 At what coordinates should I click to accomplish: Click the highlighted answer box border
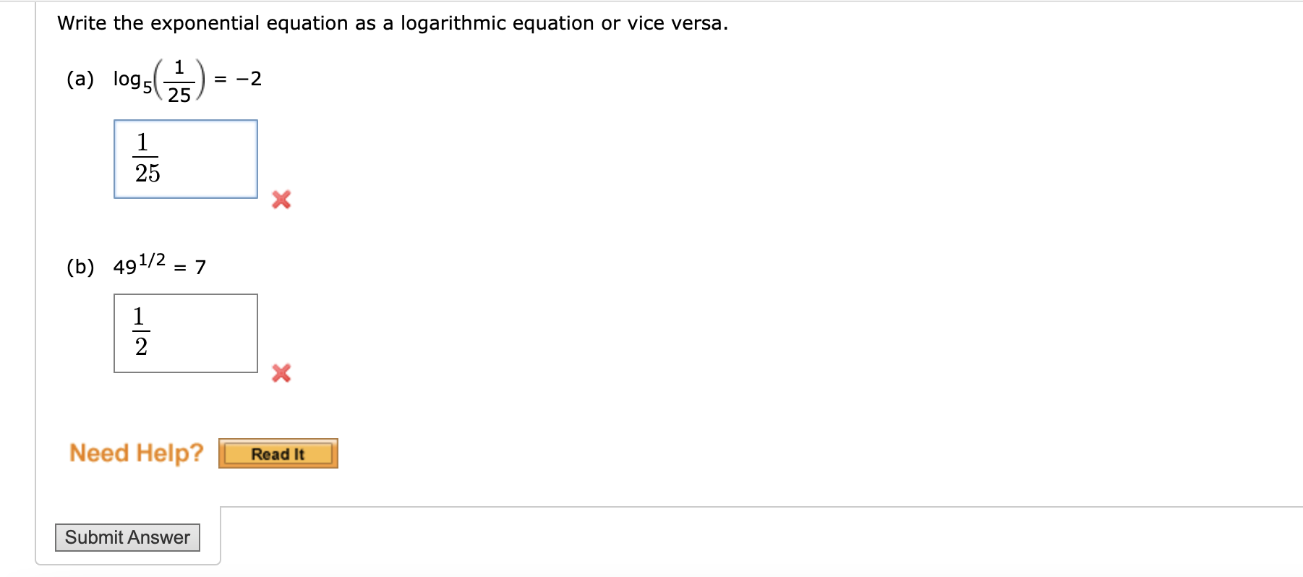tap(185, 124)
